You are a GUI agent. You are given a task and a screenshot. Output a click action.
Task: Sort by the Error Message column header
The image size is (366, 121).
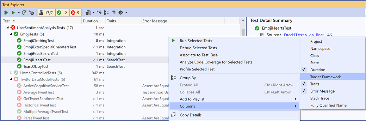pos(183,21)
